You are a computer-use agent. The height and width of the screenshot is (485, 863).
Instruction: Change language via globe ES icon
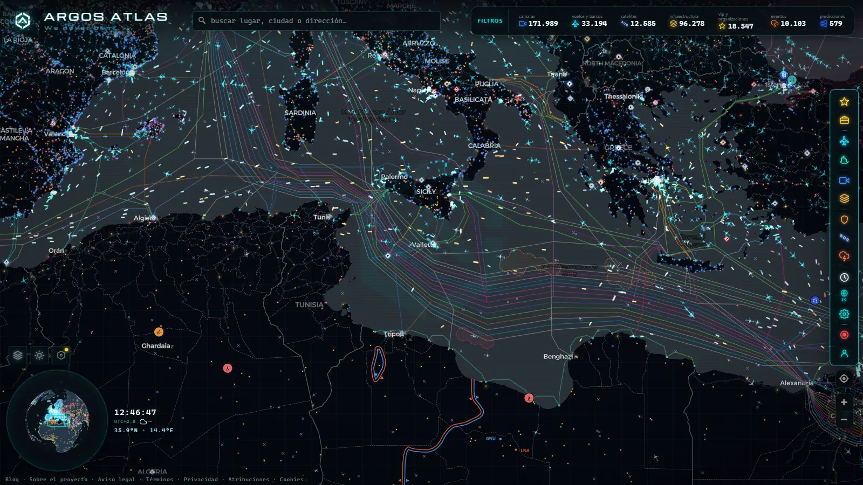tap(844, 295)
